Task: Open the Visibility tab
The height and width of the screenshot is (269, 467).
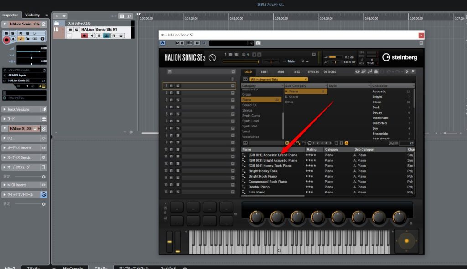Action: click(32, 15)
